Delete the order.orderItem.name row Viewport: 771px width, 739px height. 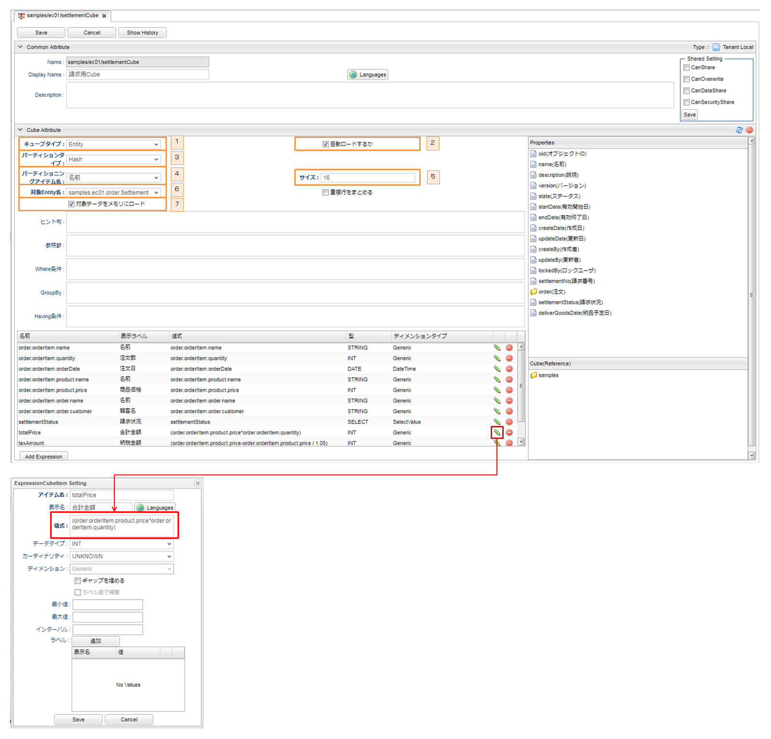coord(509,347)
